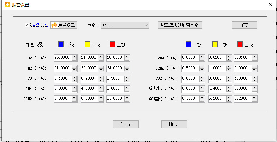Image resolution: width=277 pixels, height=142 pixels.
Task: Increase the O2 level-one value 25.0000
Action: click(x=74, y=57)
